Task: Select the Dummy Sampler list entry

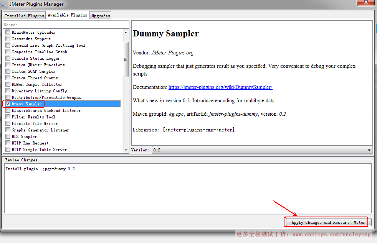Action: [27, 104]
